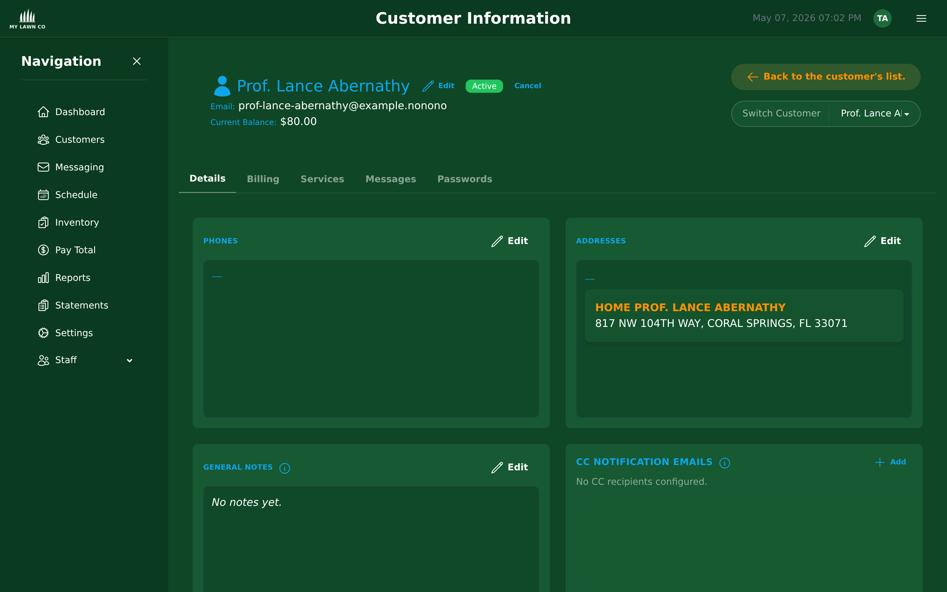Screen dimensions: 947x592
Task: Open the Passwords tab
Action: [465, 179]
